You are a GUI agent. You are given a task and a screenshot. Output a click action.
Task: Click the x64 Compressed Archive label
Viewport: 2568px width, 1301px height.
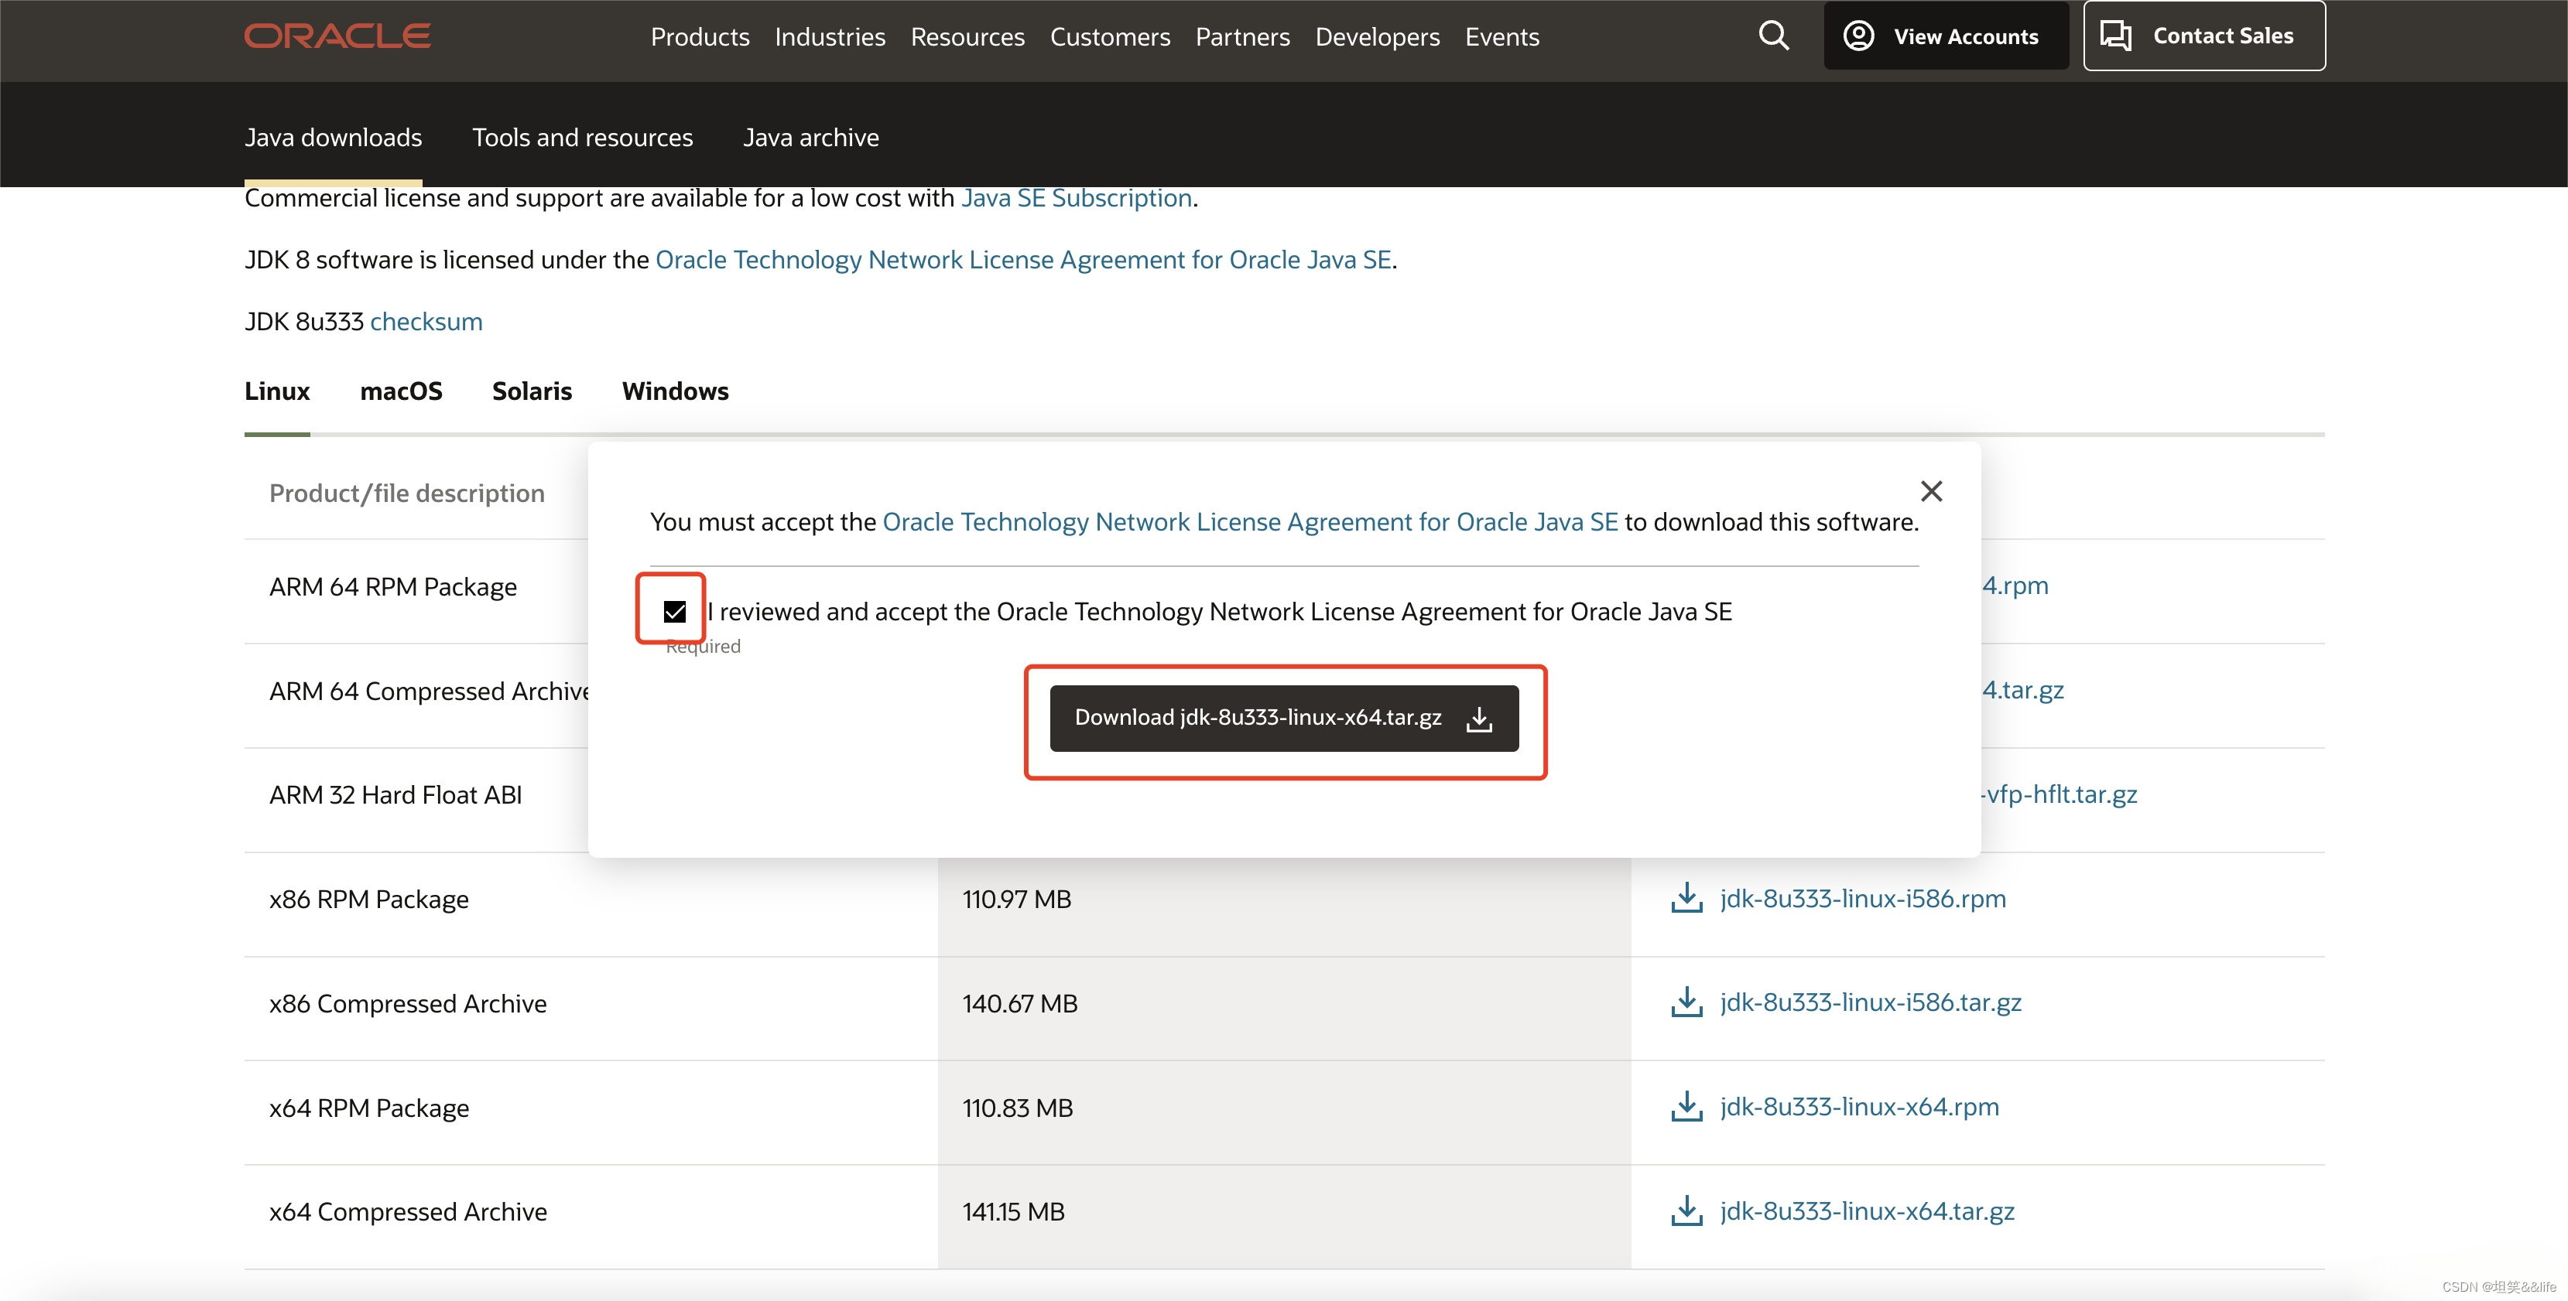[408, 1211]
